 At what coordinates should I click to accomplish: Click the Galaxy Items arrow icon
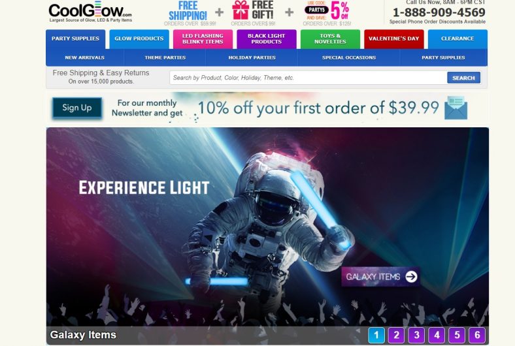tap(411, 276)
